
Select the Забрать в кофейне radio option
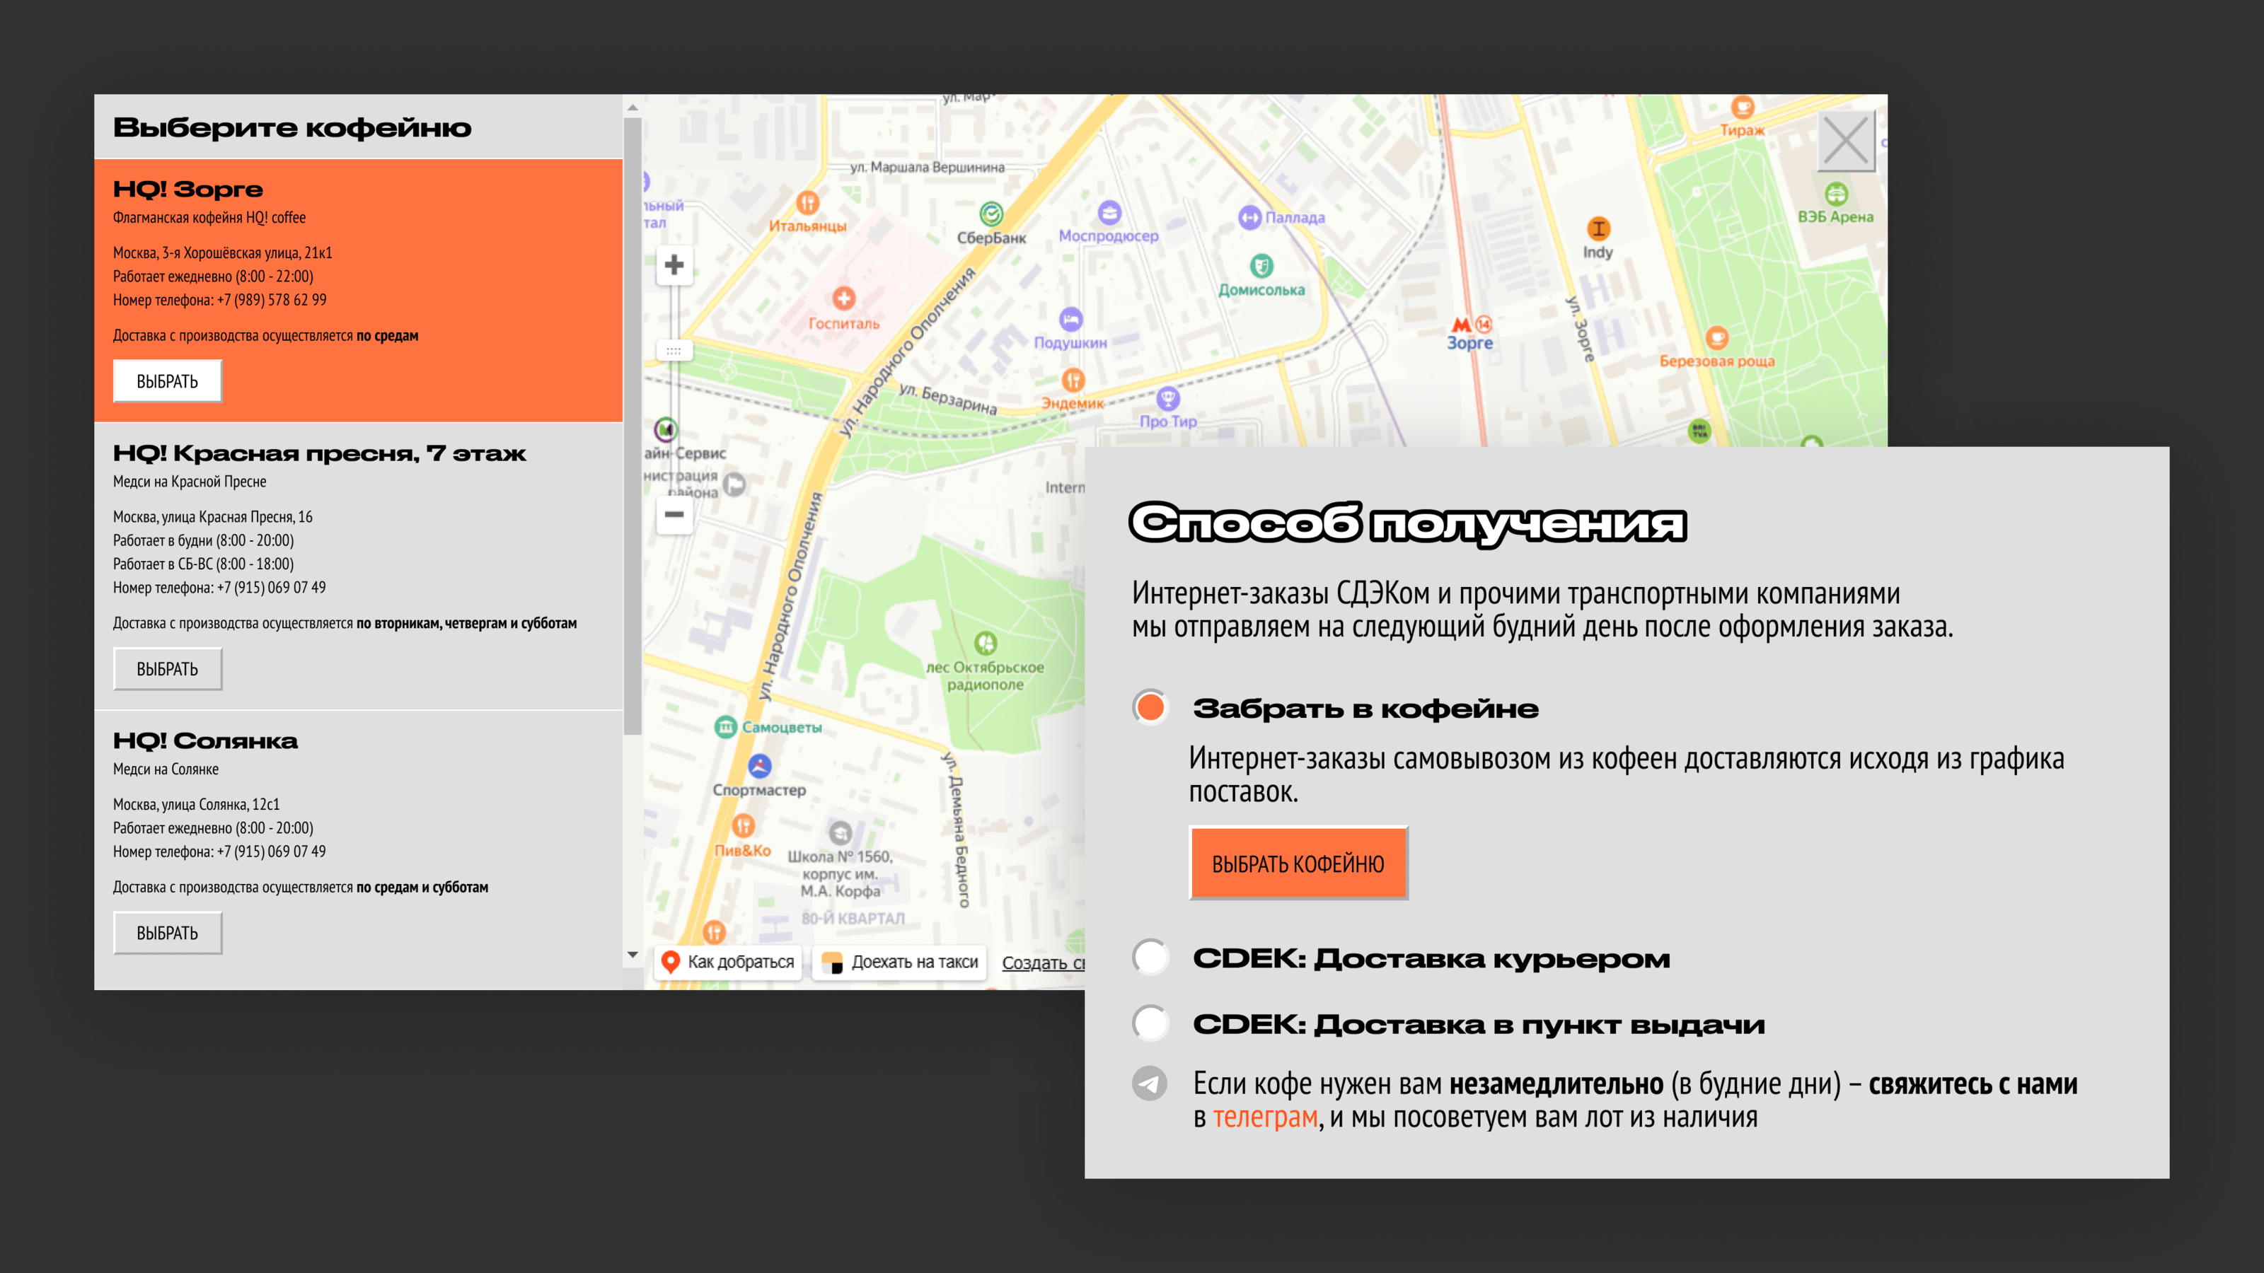tap(1150, 707)
